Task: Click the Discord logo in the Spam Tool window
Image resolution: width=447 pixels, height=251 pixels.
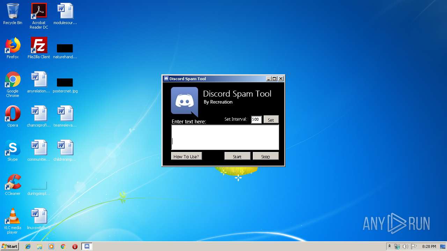Action: tap(184, 101)
